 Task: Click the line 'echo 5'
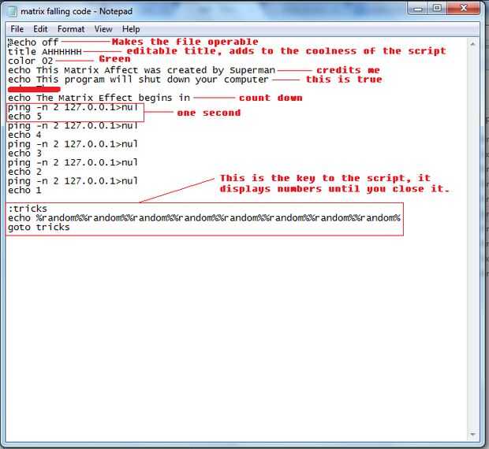click(x=24, y=117)
